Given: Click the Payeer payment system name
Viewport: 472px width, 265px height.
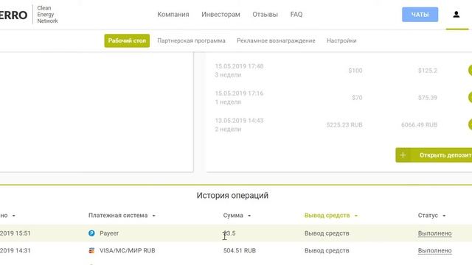Looking at the screenshot, I should (x=109, y=233).
